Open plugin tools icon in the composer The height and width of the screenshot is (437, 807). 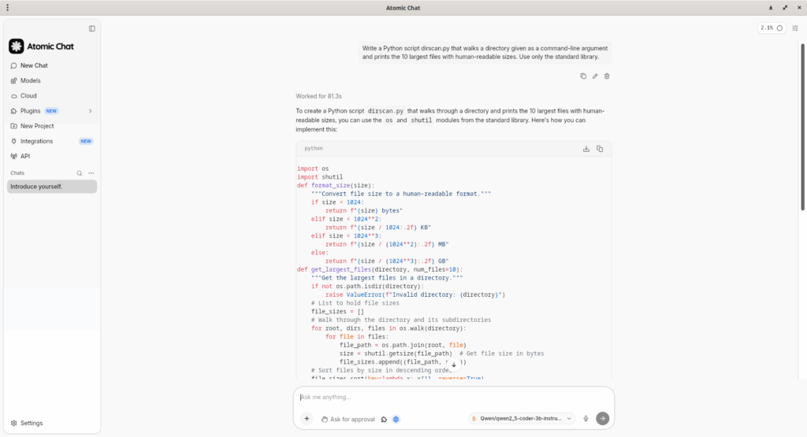[384, 419]
